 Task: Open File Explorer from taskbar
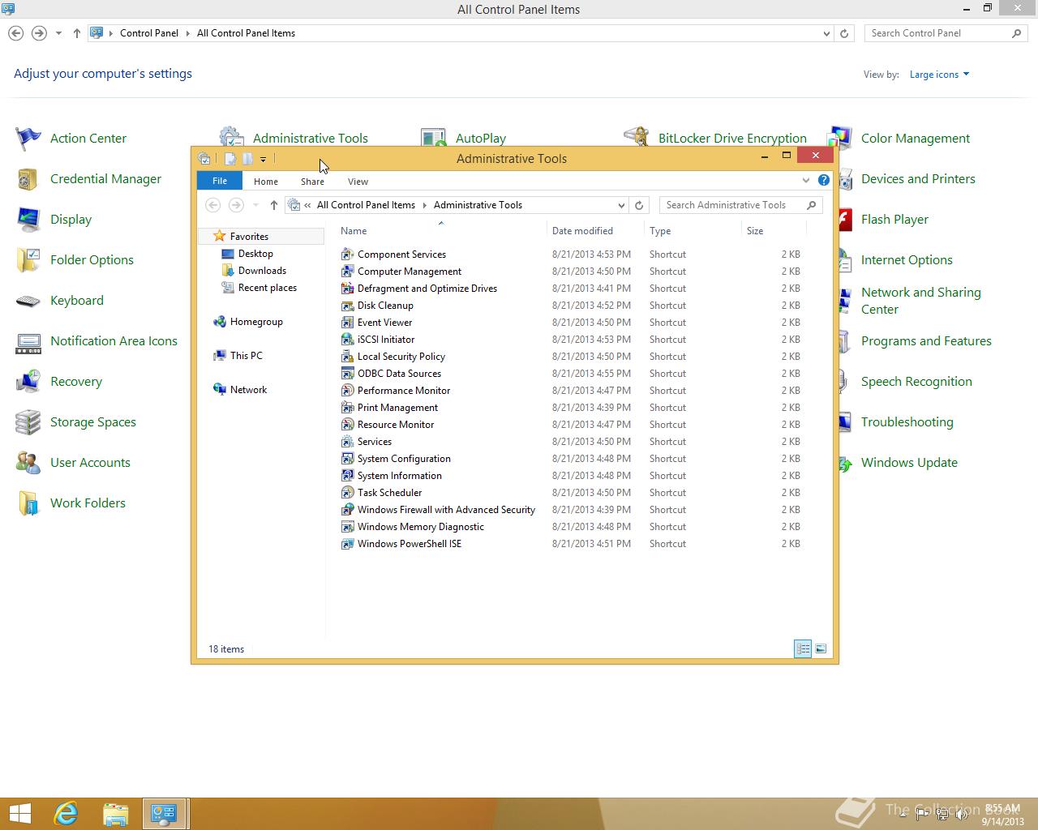click(x=115, y=814)
